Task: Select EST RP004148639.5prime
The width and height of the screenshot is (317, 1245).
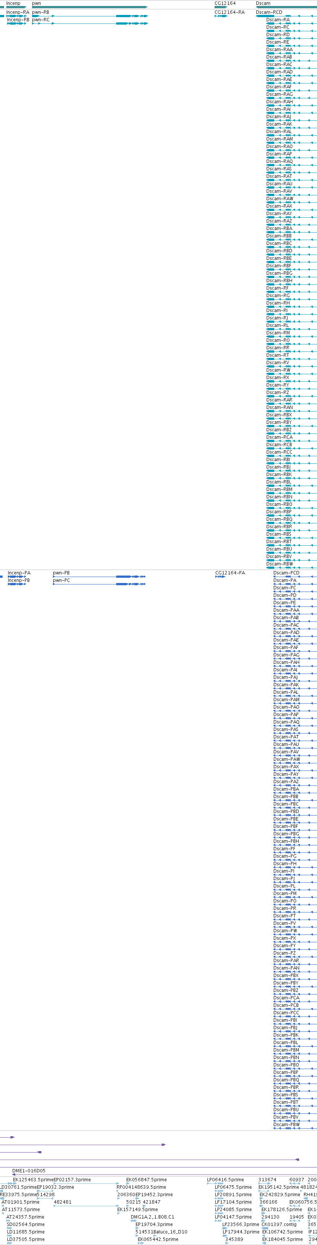Action: [141, 1187]
